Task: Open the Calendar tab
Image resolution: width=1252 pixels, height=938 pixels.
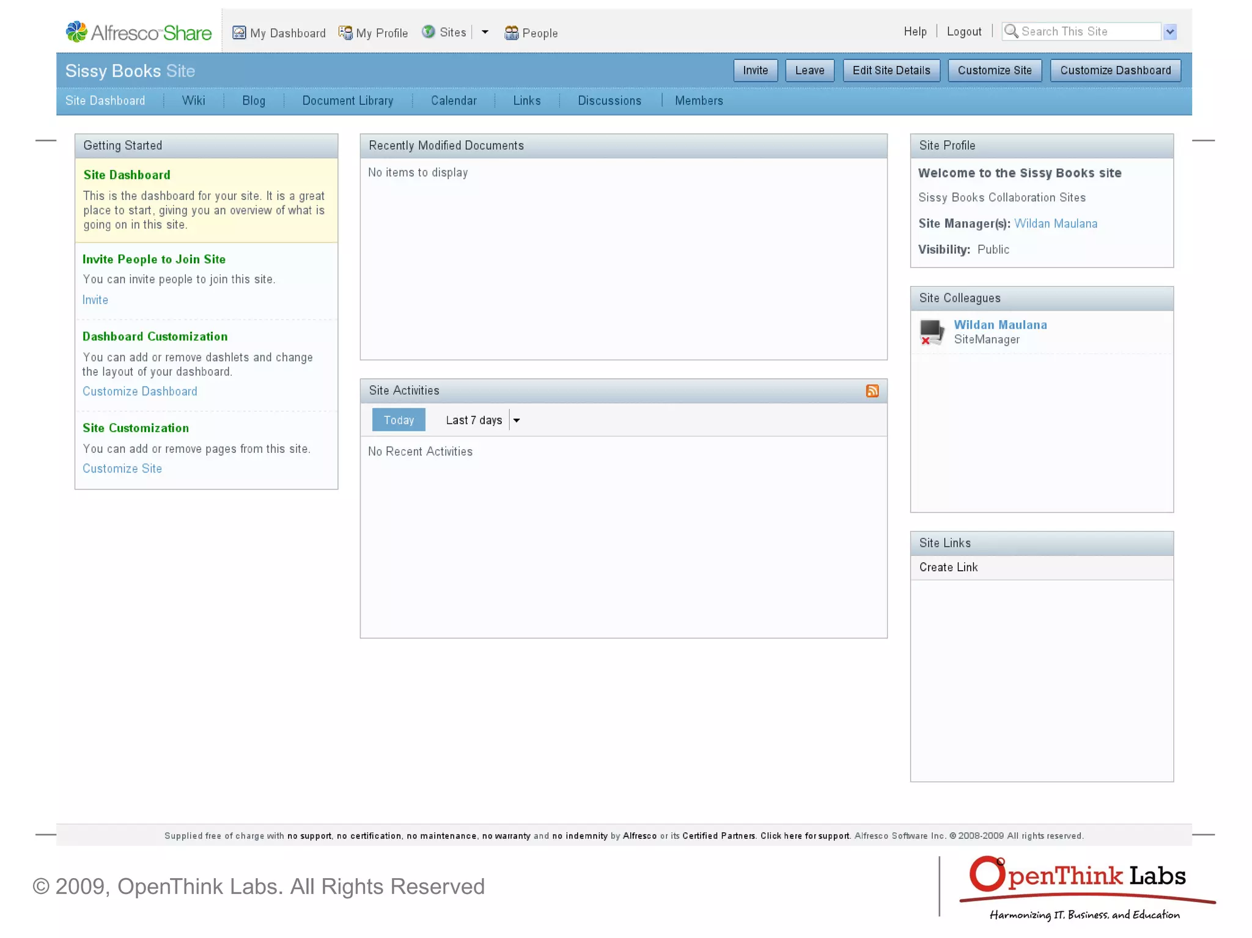Action: coord(454,101)
